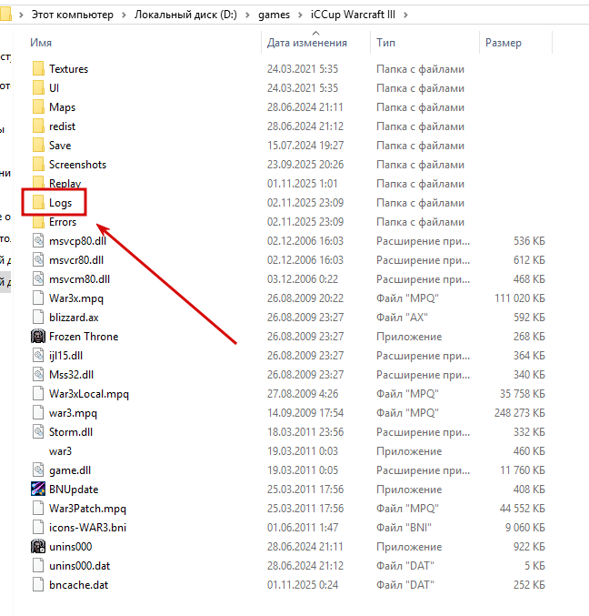Select the blizzard.ax file icon
Viewport: 589px width, 616px height.
pyautogui.click(x=38, y=318)
